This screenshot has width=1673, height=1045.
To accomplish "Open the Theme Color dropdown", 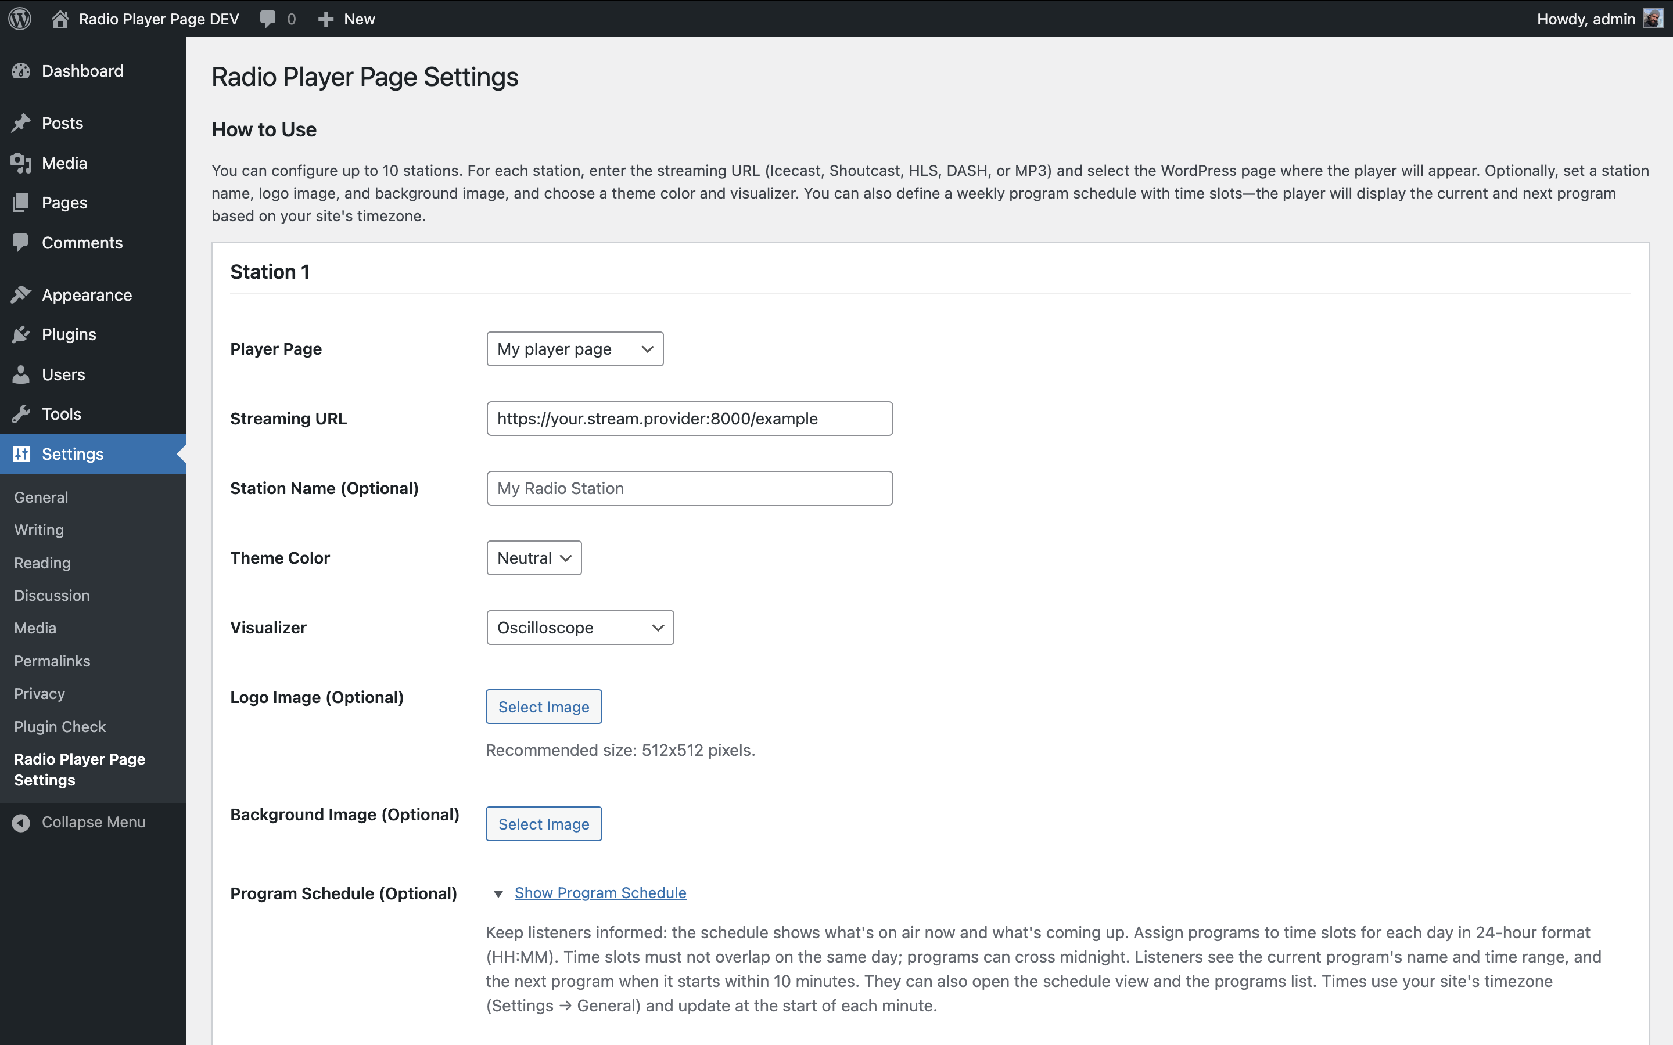I will tap(534, 558).
